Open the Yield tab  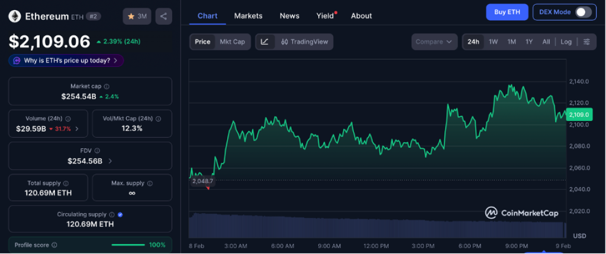(x=325, y=16)
